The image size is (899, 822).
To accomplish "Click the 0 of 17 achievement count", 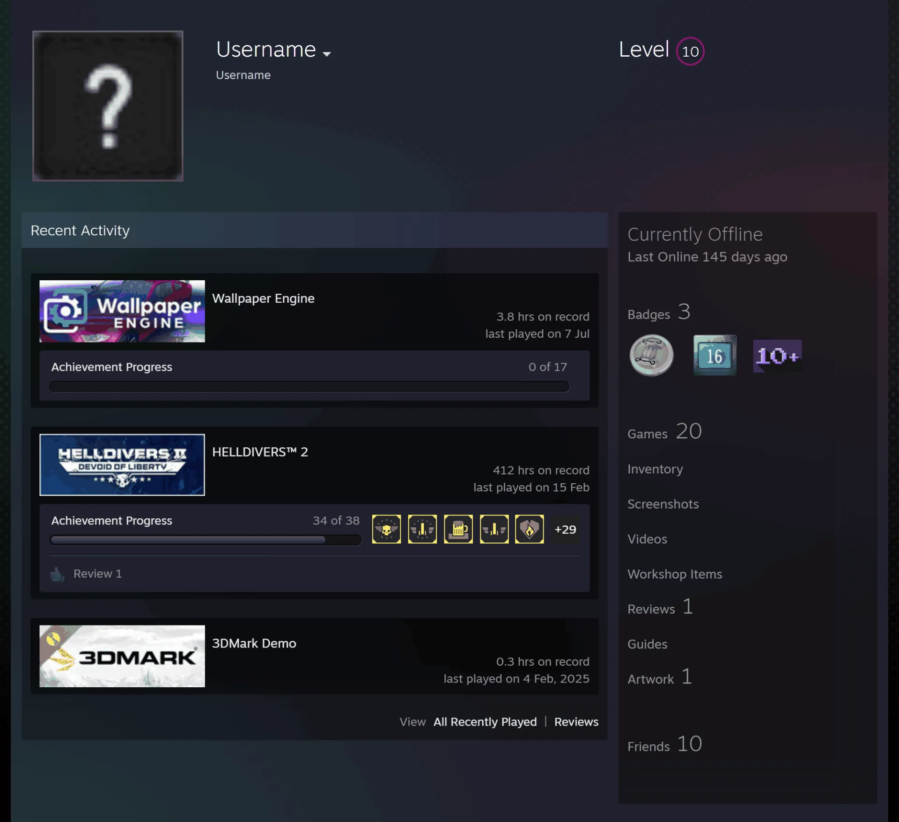I will point(548,367).
